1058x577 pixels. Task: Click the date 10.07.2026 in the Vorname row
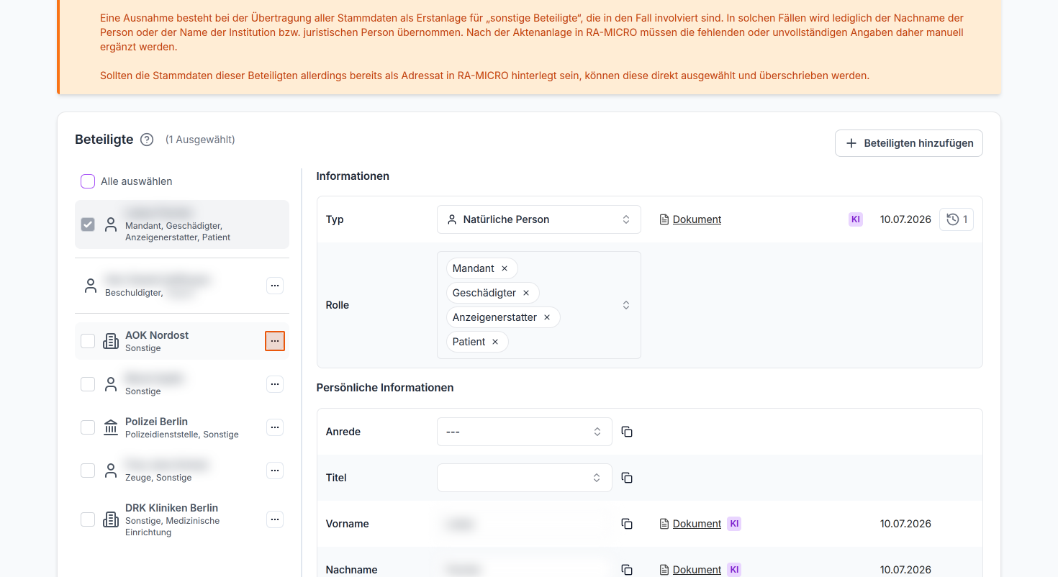(905, 524)
